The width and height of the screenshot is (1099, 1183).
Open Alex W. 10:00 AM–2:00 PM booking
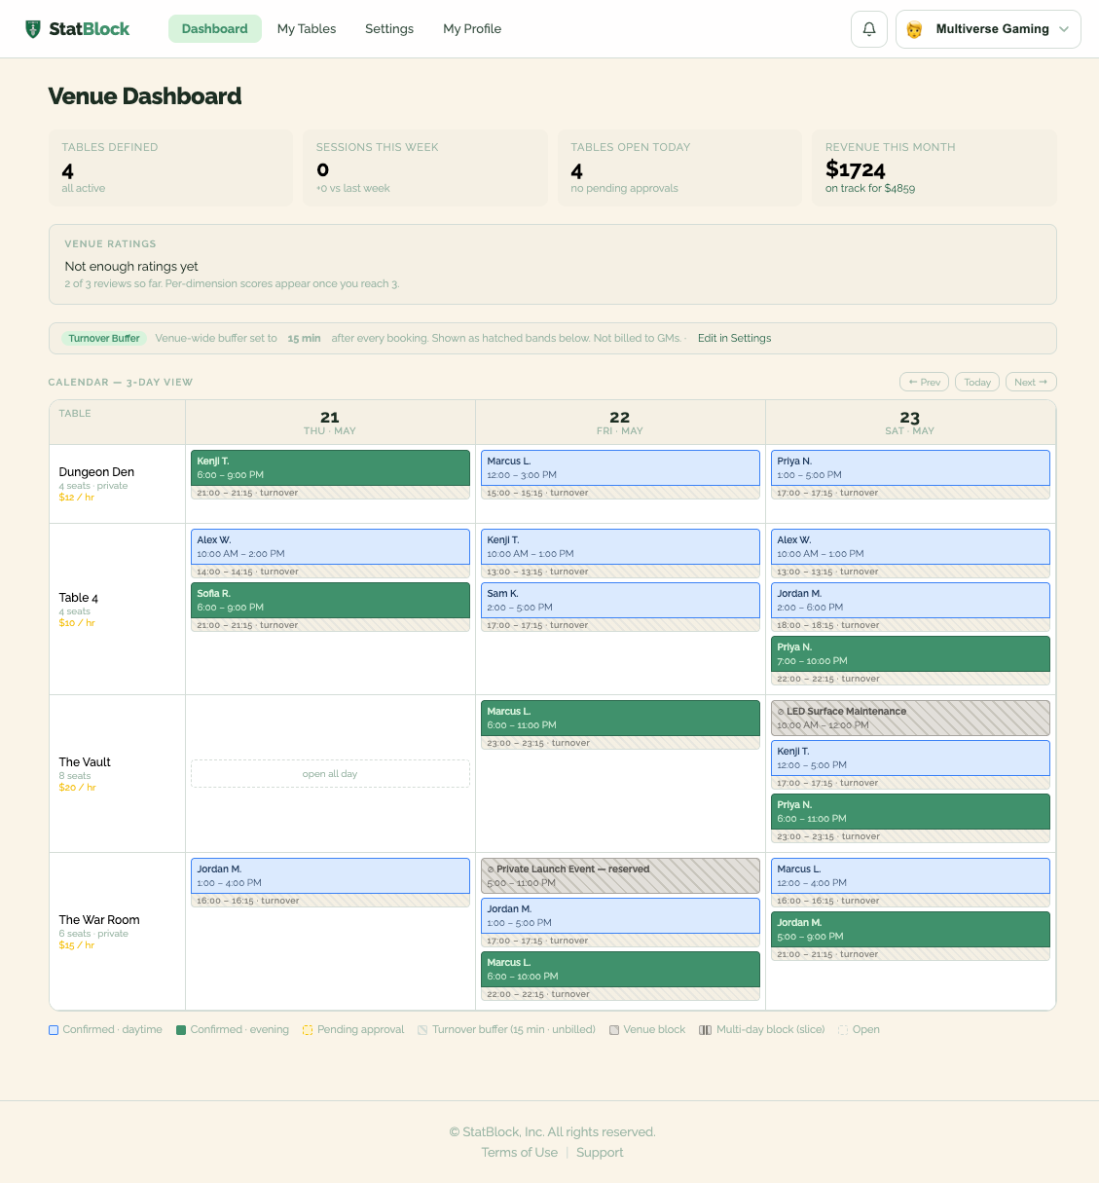coord(330,546)
